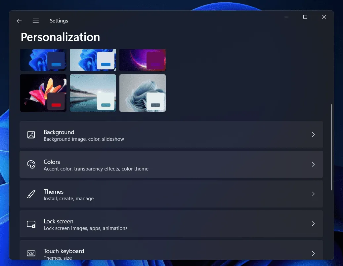Viewport: 343px width, 266px height.
Task: Open Touch keyboard chevron arrow
Action: (313, 253)
